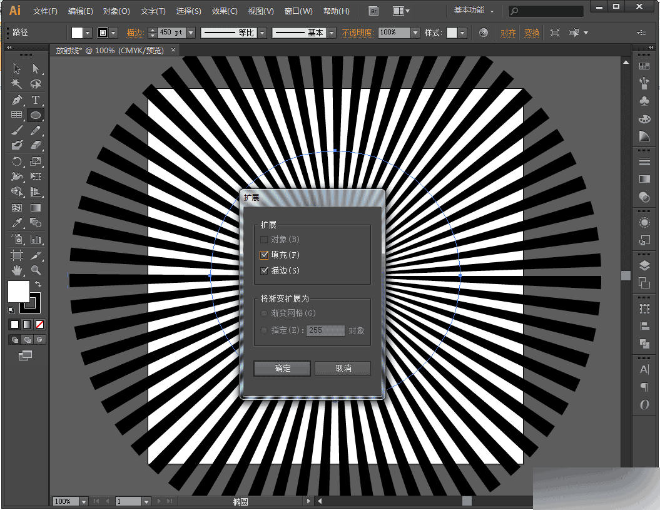
Task: Open the Stroke panel icon
Action: 644,161
